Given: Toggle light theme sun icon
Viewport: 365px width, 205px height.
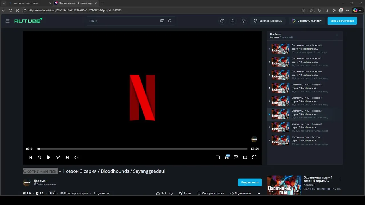Looking at the screenshot, I should pyautogui.click(x=243, y=21).
